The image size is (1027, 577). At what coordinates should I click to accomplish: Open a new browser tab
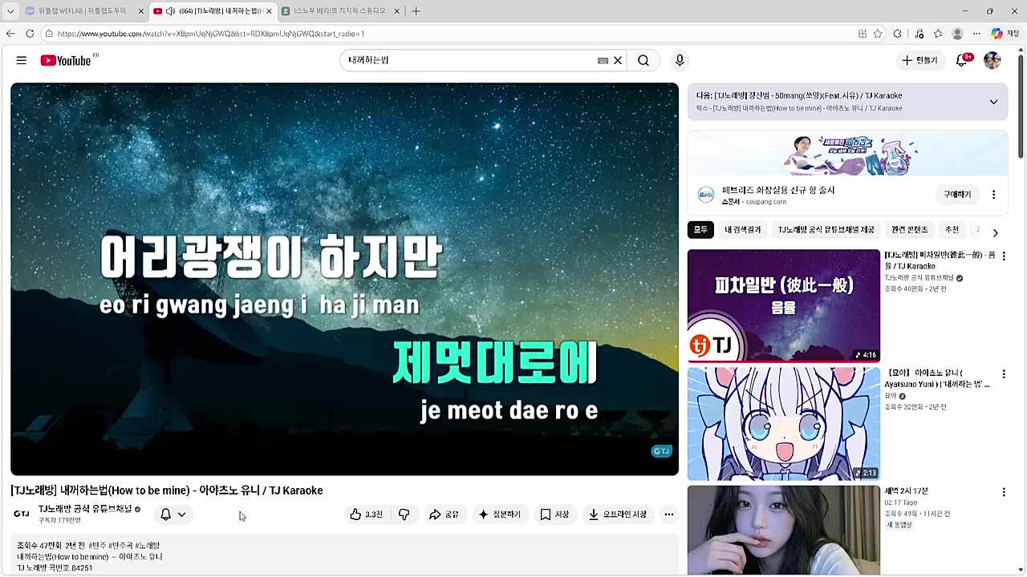coord(416,11)
